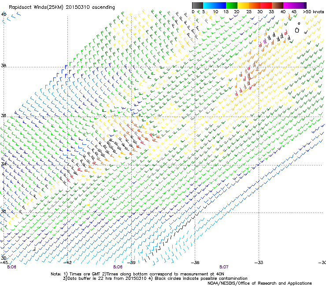Screen dimensions: 326x286
Task: Click the ">50 knots" legend label
Action: (x=313, y=12)
